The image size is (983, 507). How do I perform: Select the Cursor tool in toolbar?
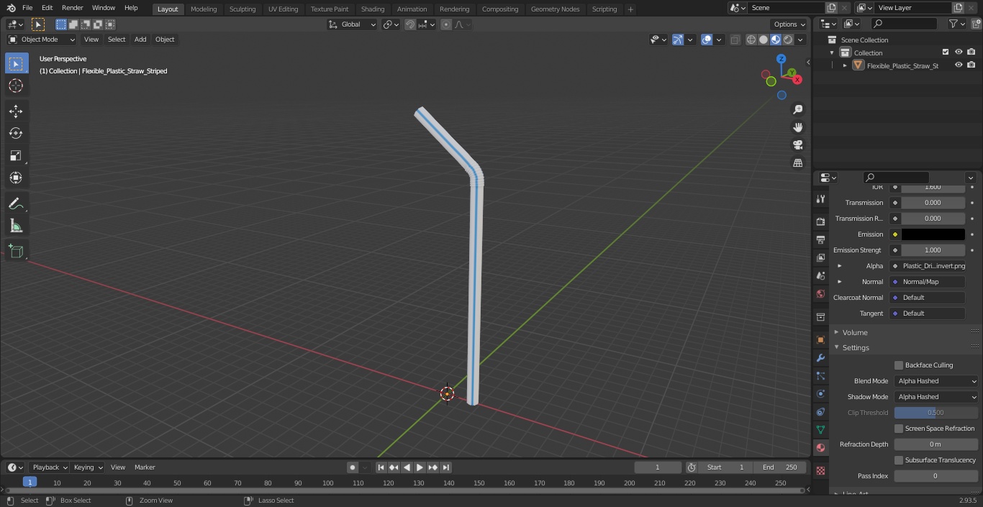[16, 86]
